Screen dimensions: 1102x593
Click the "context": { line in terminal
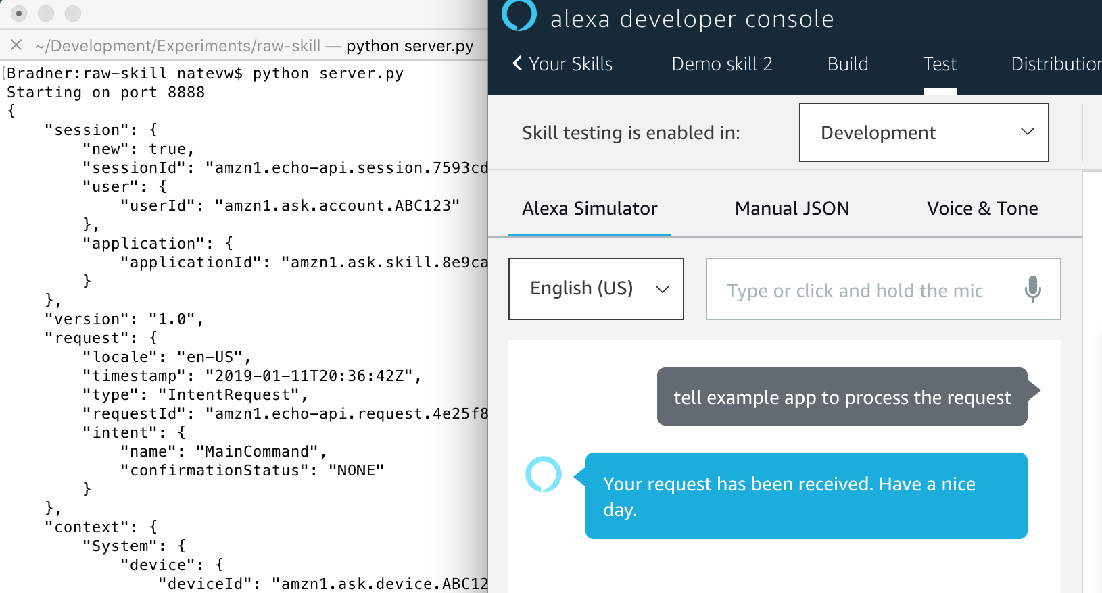(101, 527)
